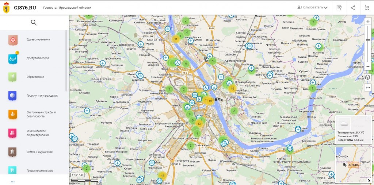Open the map layers switcher

pos(368,77)
